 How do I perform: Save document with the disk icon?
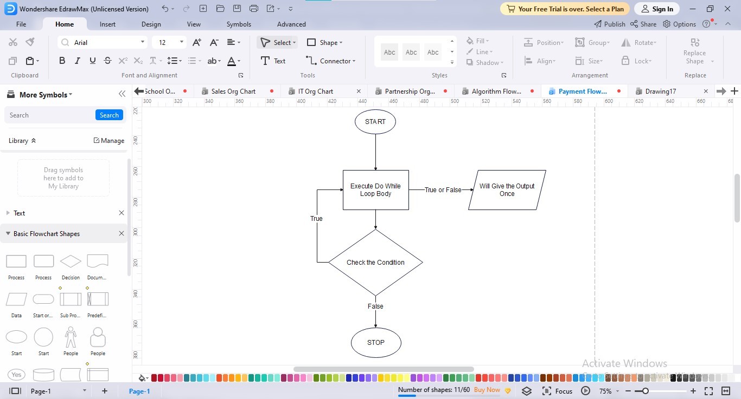click(237, 9)
